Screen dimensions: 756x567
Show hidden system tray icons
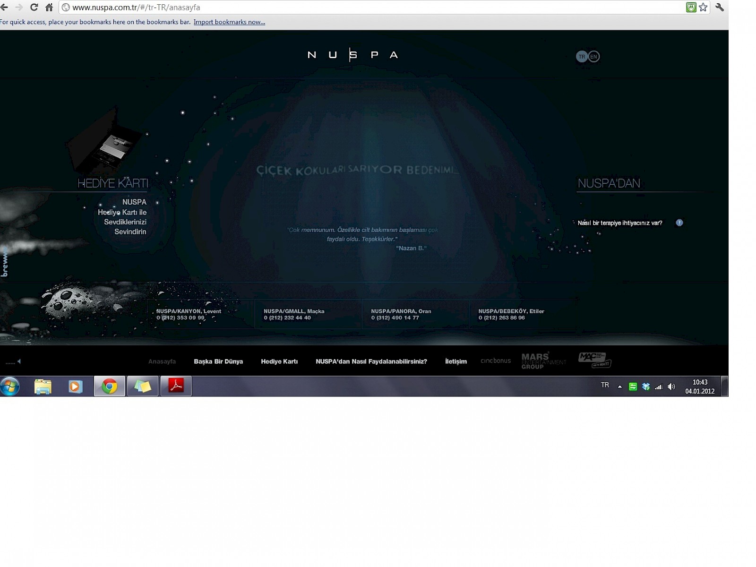pos(619,387)
